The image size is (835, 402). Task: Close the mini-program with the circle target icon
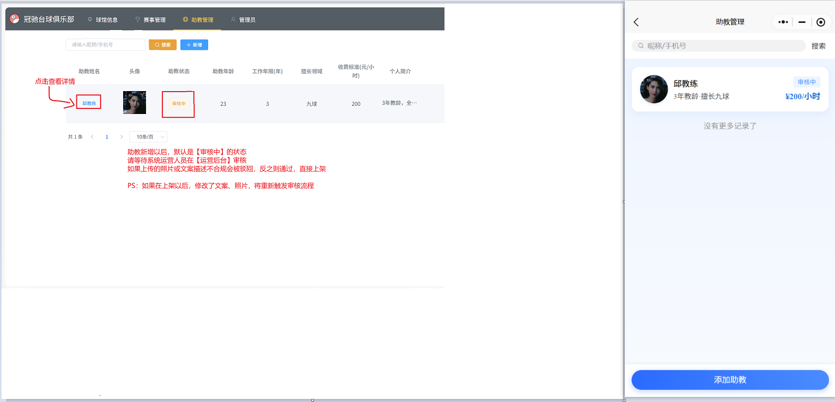tap(820, 22)
